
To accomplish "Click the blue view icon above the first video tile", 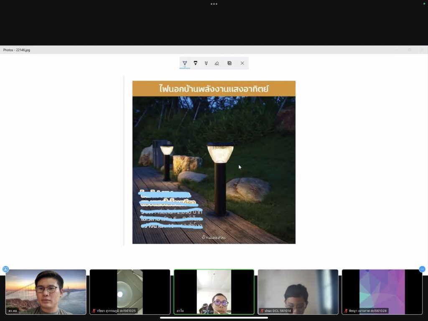I will click(6, 269).
